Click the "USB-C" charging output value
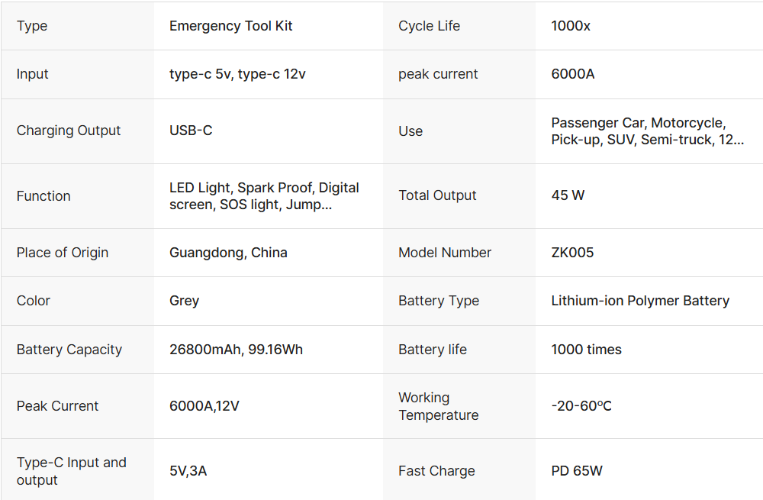 coord(191,131)
